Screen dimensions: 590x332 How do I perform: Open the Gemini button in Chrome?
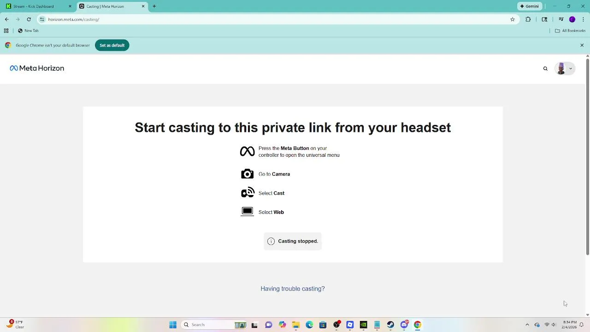[529, 6]
